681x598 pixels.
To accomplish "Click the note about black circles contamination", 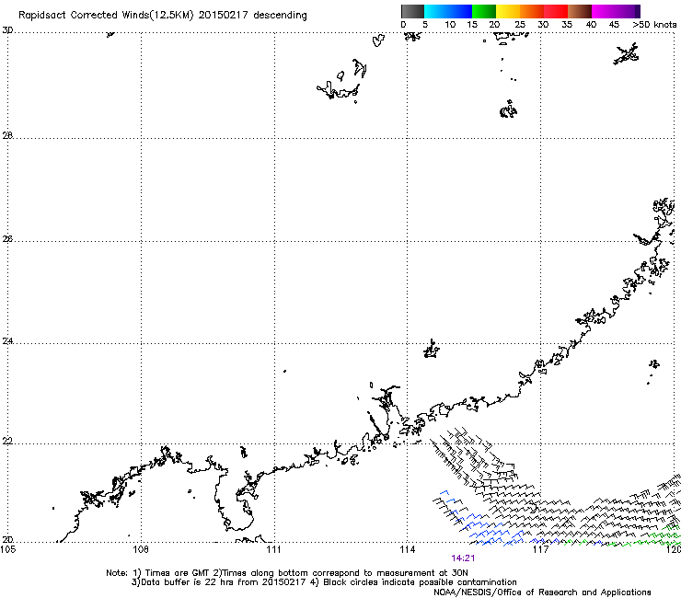I will tap(420, 582).
